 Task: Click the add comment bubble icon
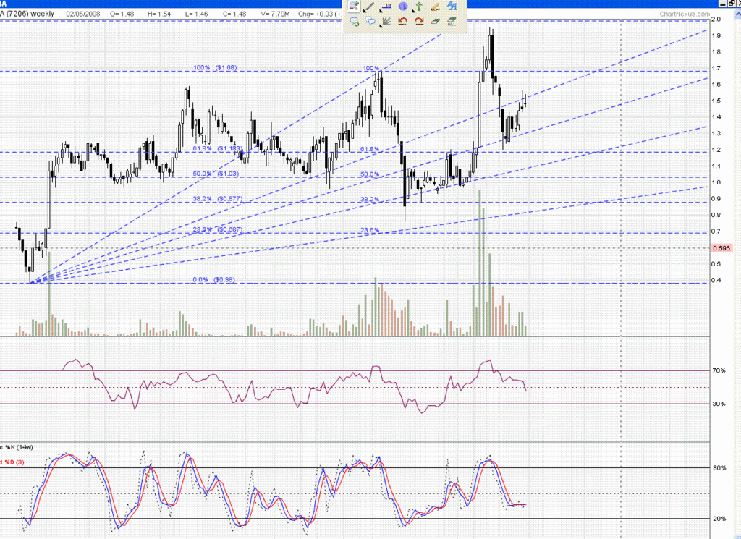(354, 22)
